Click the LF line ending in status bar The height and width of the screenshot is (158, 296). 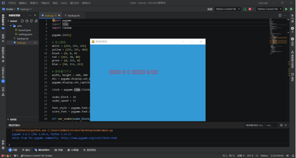(x=257, y=156)
